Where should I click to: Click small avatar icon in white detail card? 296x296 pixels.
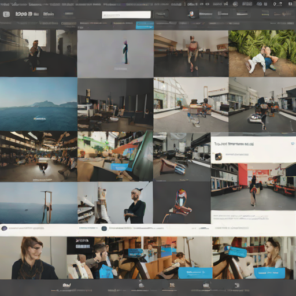coord(219,157)
